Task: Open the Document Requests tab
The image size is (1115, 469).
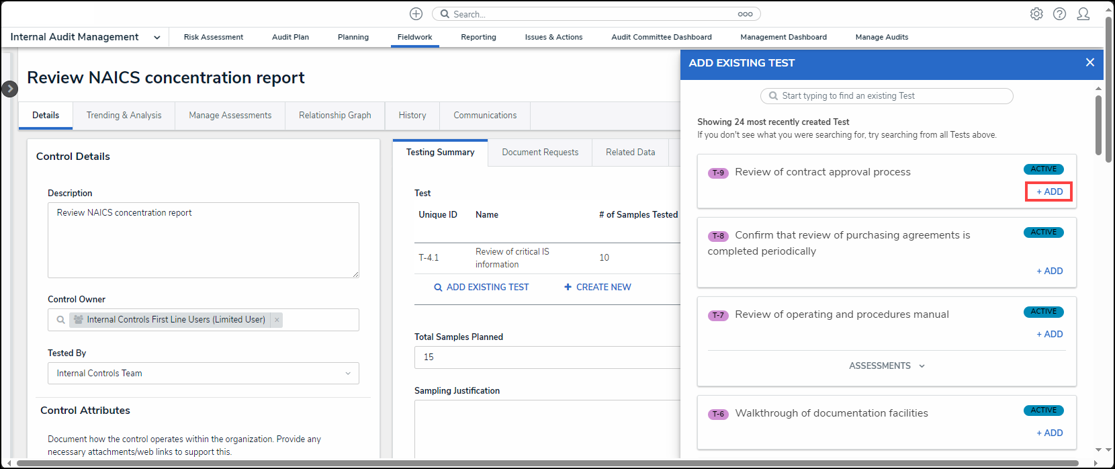Action: tap(540, 153)
